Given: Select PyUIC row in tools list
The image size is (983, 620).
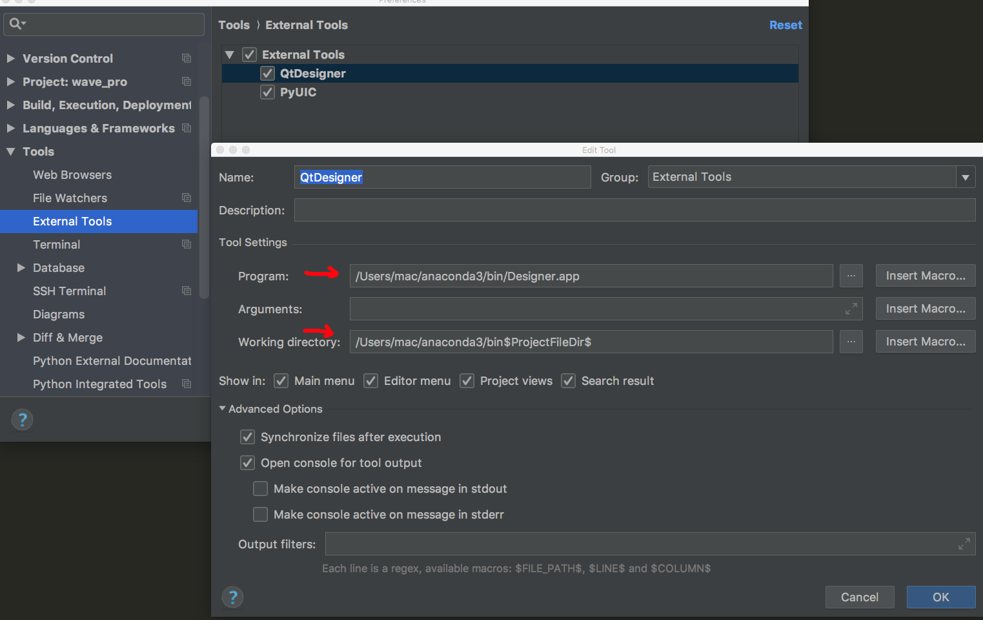Looking at the screenshot, I should tap(510, 92).
